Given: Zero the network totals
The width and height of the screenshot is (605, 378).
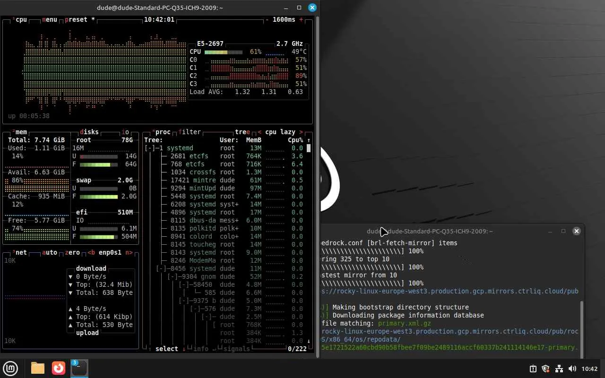Looking at the screenshot, I should point(72,252).
